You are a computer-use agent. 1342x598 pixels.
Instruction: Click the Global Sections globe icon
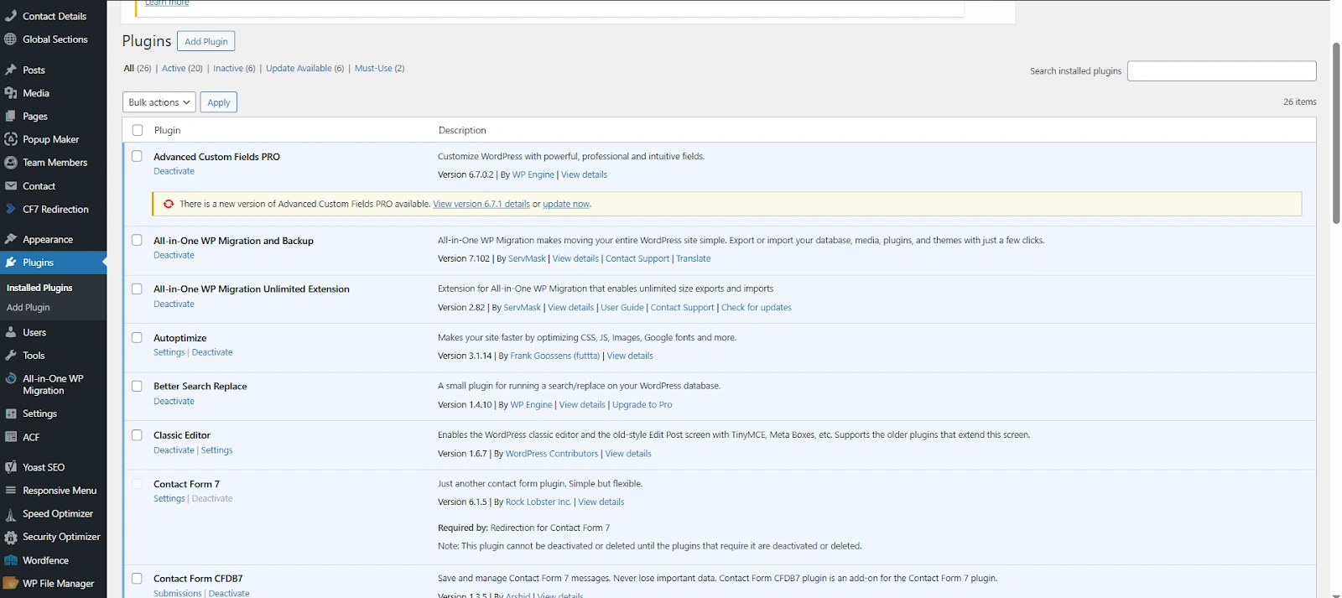point(10,39)
